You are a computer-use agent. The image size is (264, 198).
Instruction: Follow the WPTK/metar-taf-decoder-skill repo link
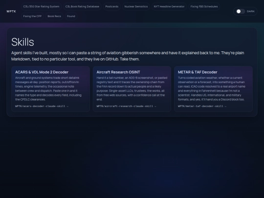[x=202, y=106]
